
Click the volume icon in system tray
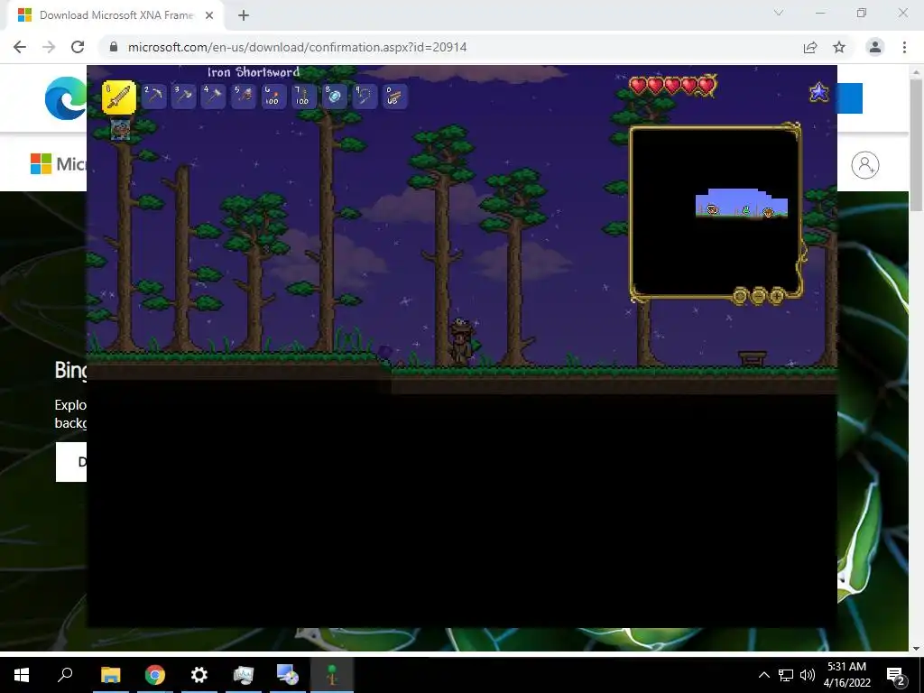[x=808, y=675]
